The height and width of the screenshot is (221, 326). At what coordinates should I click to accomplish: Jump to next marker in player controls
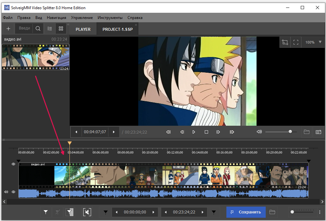pos(232,132)
